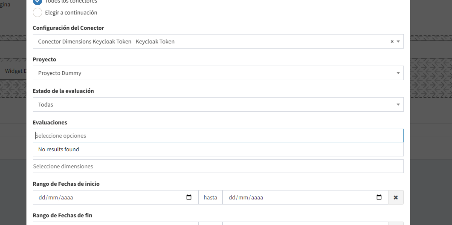Expand the Configuración del Conector dropdown arrow
Viewport: 452px width, 225px height.
(398, 41)
